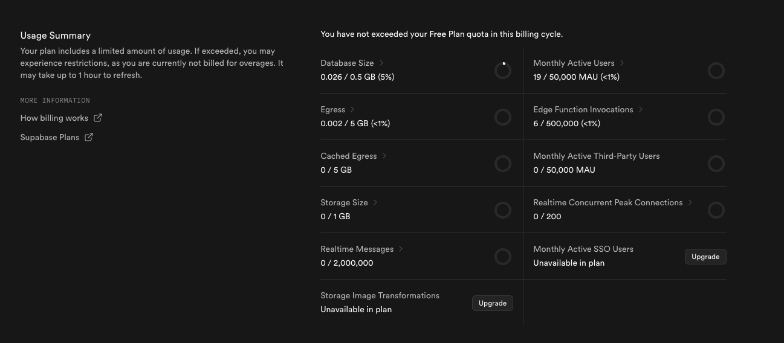Image resolution: width=784 pixels, height=343 pixels.
Task: Open the How billing works link
Action: (54, 118)
